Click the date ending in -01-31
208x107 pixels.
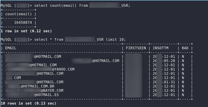pos(164,82)
